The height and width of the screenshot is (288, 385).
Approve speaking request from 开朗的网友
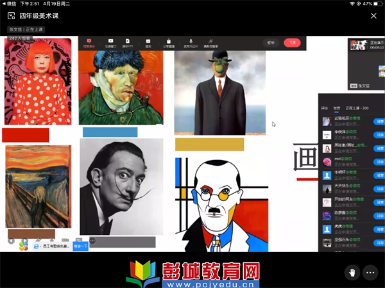379,202
